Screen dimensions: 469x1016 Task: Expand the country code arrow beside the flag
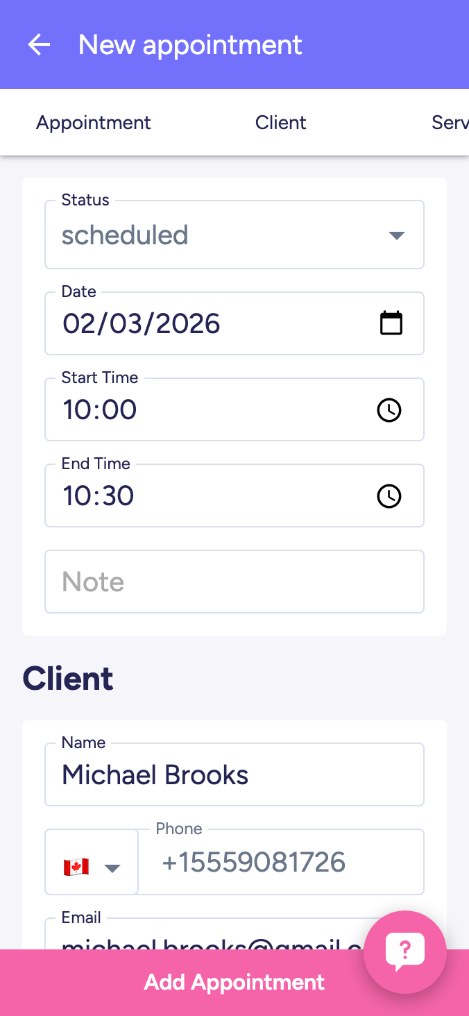click(112, 868)
